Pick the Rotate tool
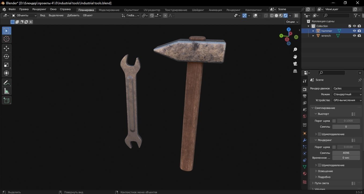Screen dimensions: 364x194 pos(6,56)
